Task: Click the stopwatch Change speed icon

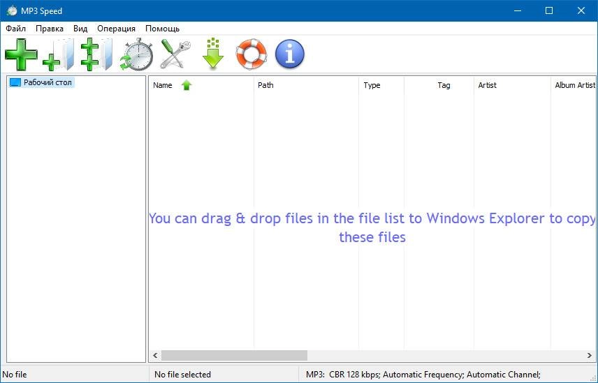Action: click(x=136, y=54)
